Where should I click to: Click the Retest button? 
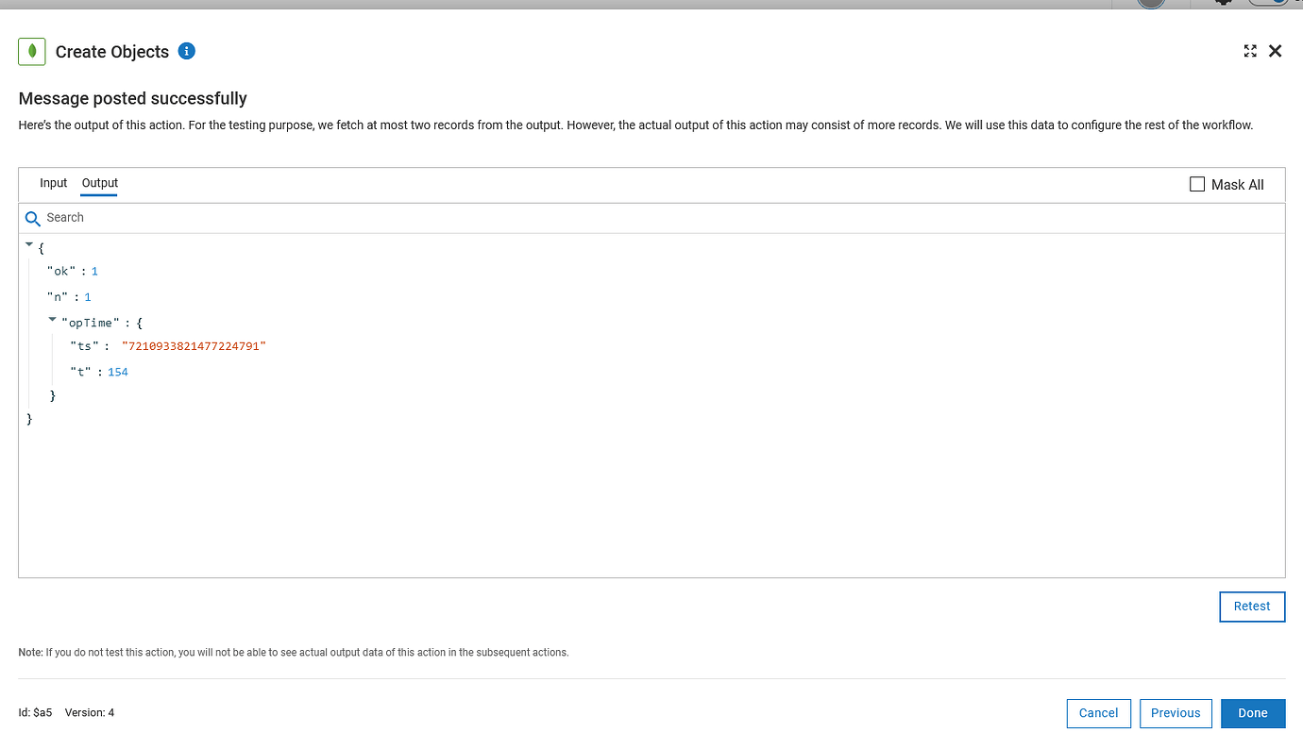1252,607
